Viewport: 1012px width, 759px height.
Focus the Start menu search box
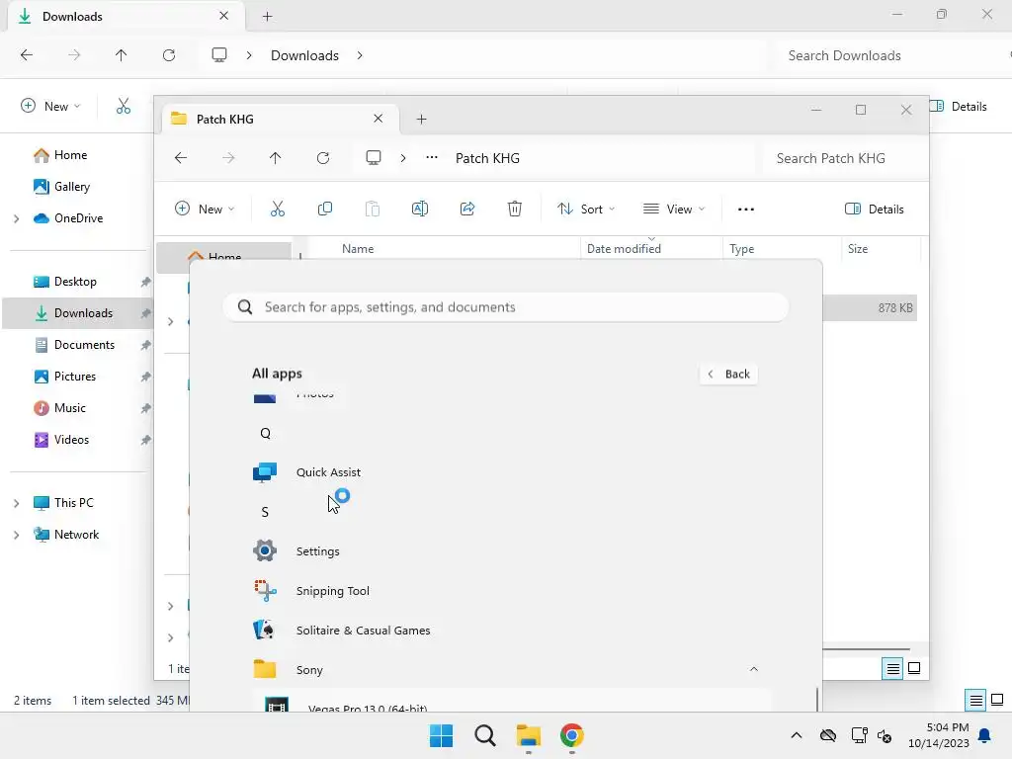(505, 307)
